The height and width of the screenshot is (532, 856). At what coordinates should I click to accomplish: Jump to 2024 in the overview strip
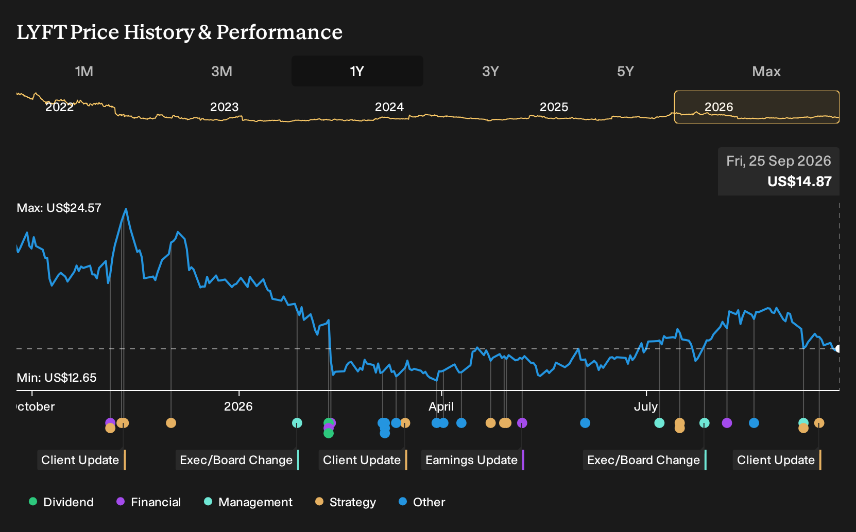[x=389, y=107]
